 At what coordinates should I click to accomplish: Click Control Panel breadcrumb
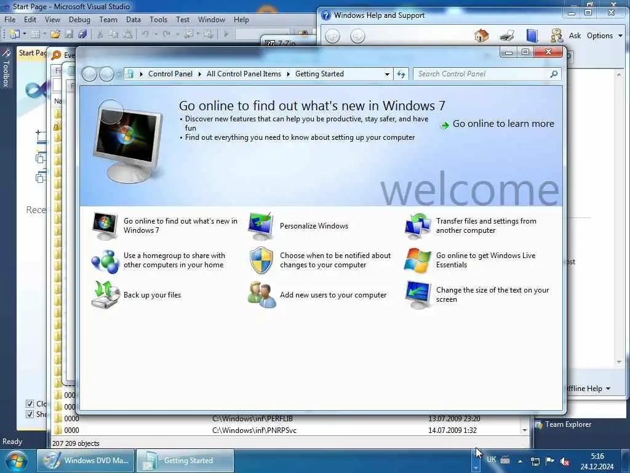(x=170, y=74)
